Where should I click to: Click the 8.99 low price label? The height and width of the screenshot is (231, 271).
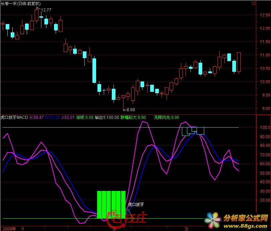coord(131,110)
